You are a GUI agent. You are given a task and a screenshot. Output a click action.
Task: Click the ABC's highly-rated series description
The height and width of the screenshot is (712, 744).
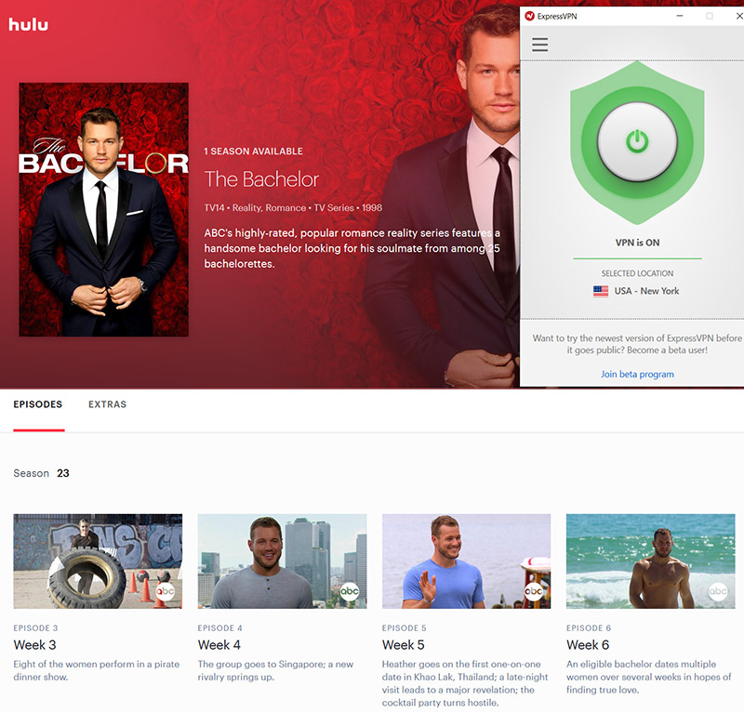352,248
